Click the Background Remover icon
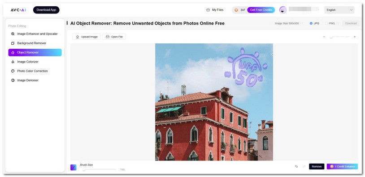 [x=13, y=43]
